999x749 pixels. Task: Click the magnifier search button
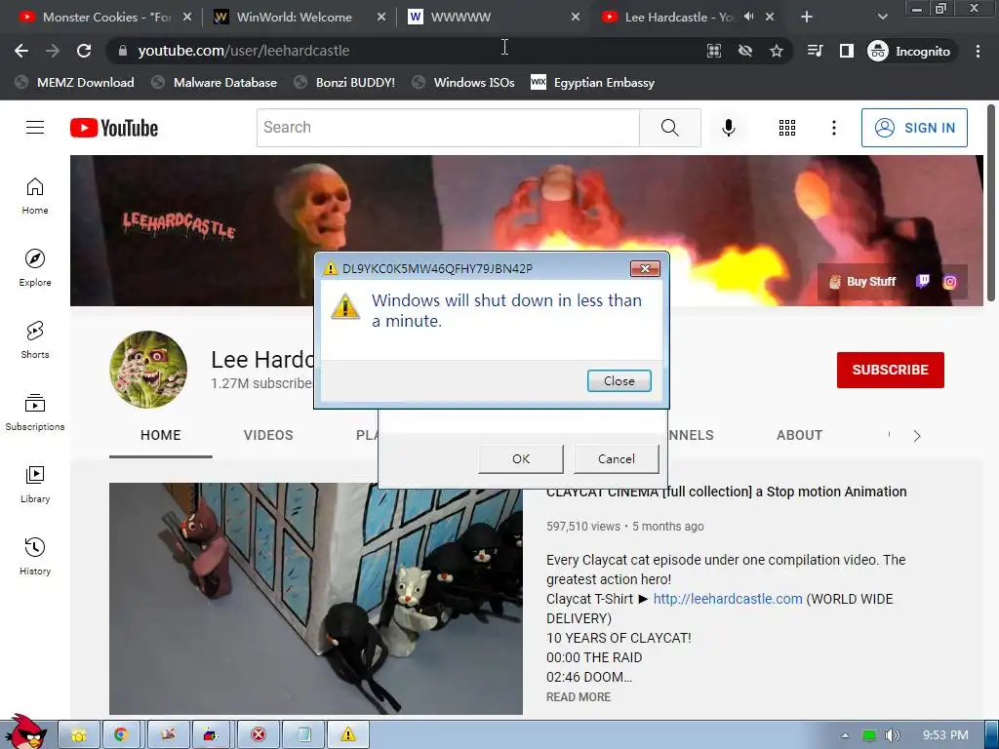[x=669, y=128]
